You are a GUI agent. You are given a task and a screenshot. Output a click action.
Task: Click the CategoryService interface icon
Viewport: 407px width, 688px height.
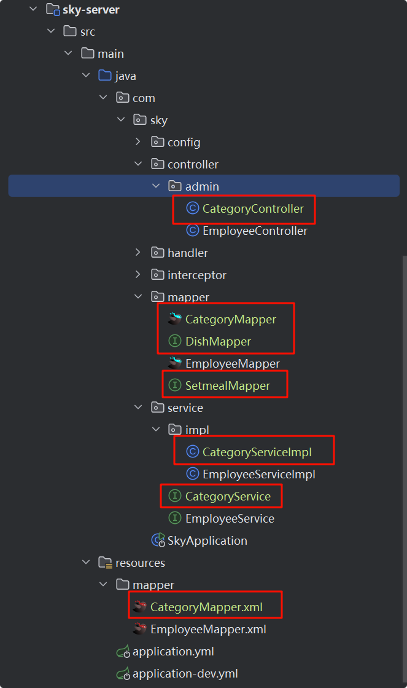click(x=175, y=496)
